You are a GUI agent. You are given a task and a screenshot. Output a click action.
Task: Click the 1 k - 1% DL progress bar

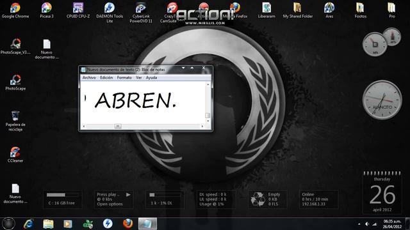[x=165, y=195]
